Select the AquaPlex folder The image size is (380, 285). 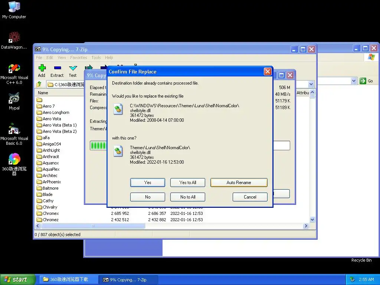48,169
